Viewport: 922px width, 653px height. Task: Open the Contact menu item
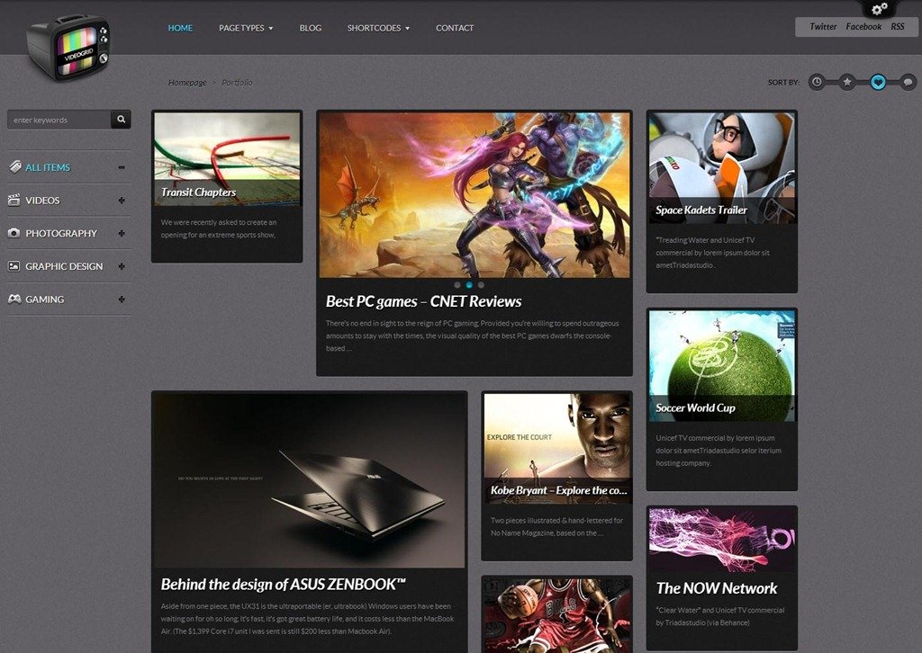pyautogui.click(x=455, y=28)
